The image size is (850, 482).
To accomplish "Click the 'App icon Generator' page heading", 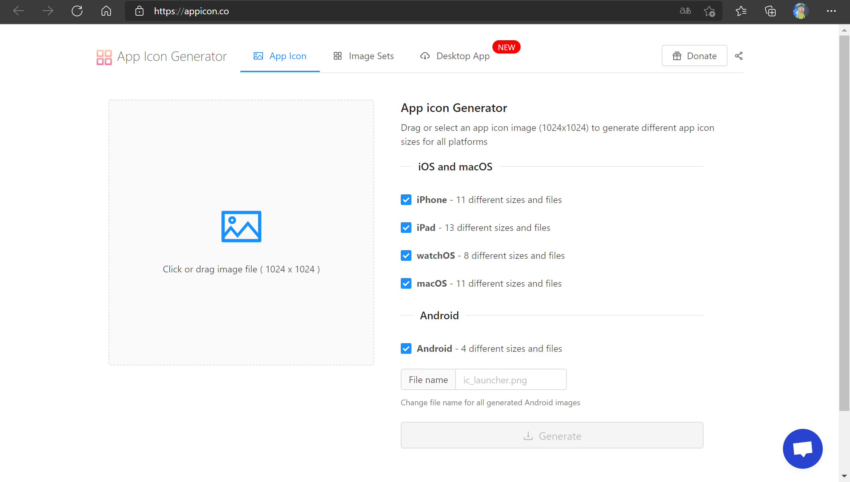I will (454, 108).
